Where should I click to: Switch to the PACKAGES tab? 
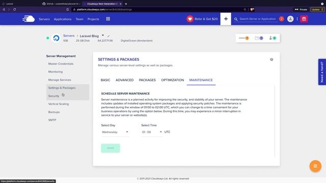click(147, 80)
